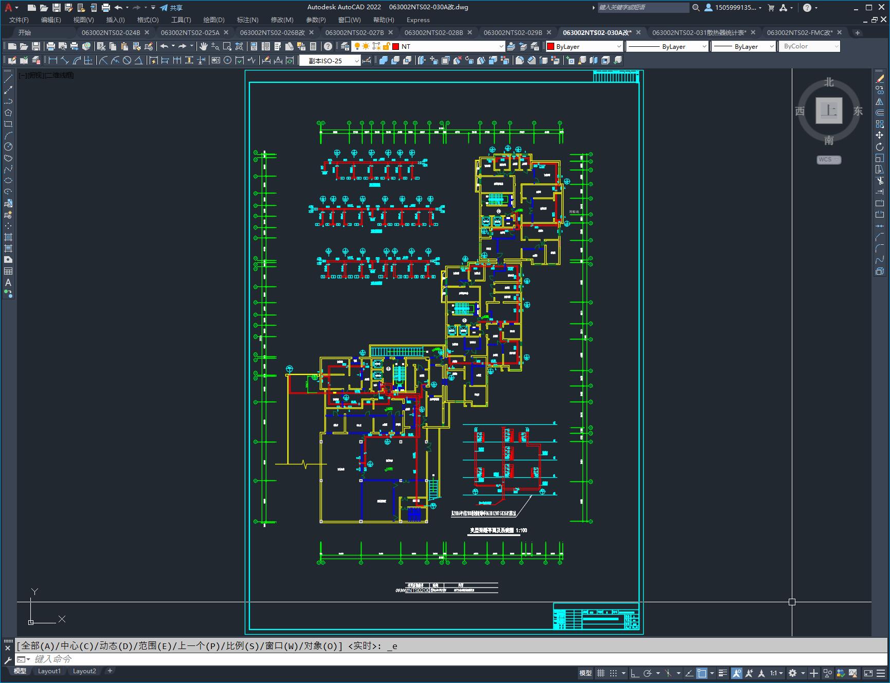Select the Circle draw tool

pyautogui.click(x=8, y=147)
